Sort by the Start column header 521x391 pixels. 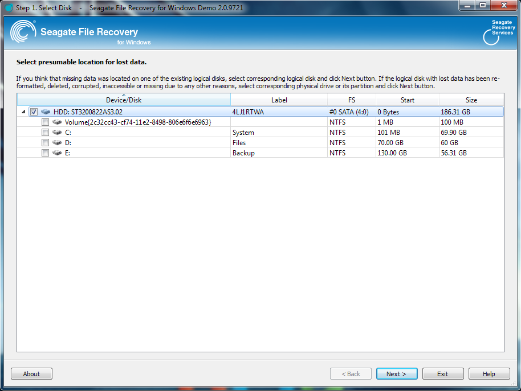(408, 100)
